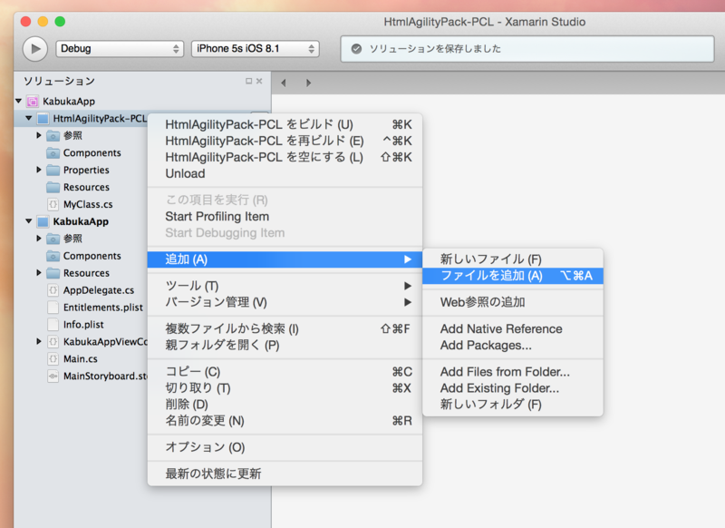
Task: Select Info.plist in the tree
Action: 83,325
